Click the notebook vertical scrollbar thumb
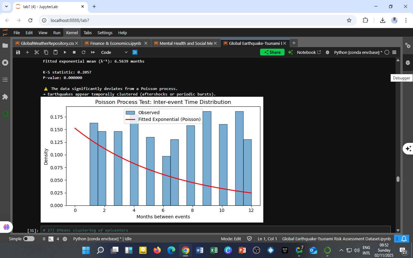This screenshot has width=413, height=258. click(x=398, y=179)
